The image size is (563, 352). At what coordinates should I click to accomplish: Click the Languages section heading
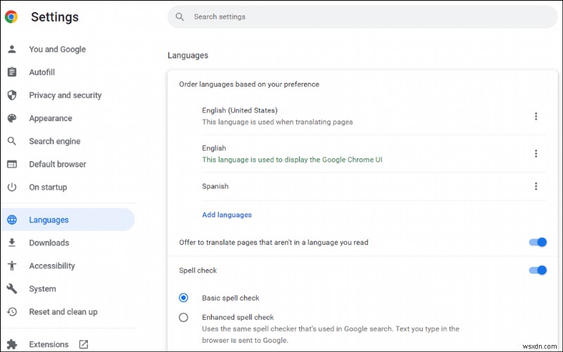(x=188, y=56)
